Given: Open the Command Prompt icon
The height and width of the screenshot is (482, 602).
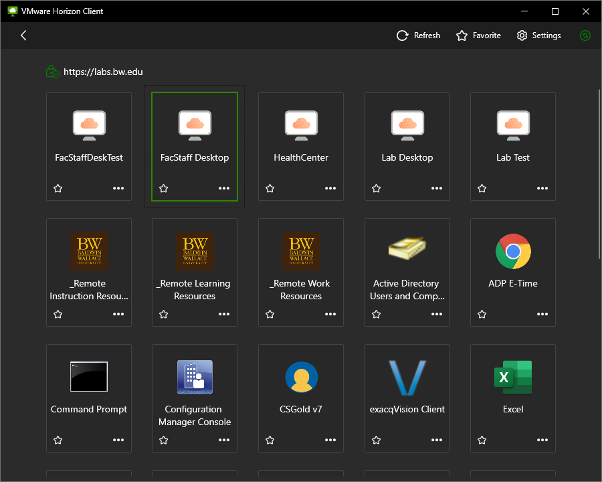Looking at the screenshot, I should pyautogui.click(x=89, y=377).
